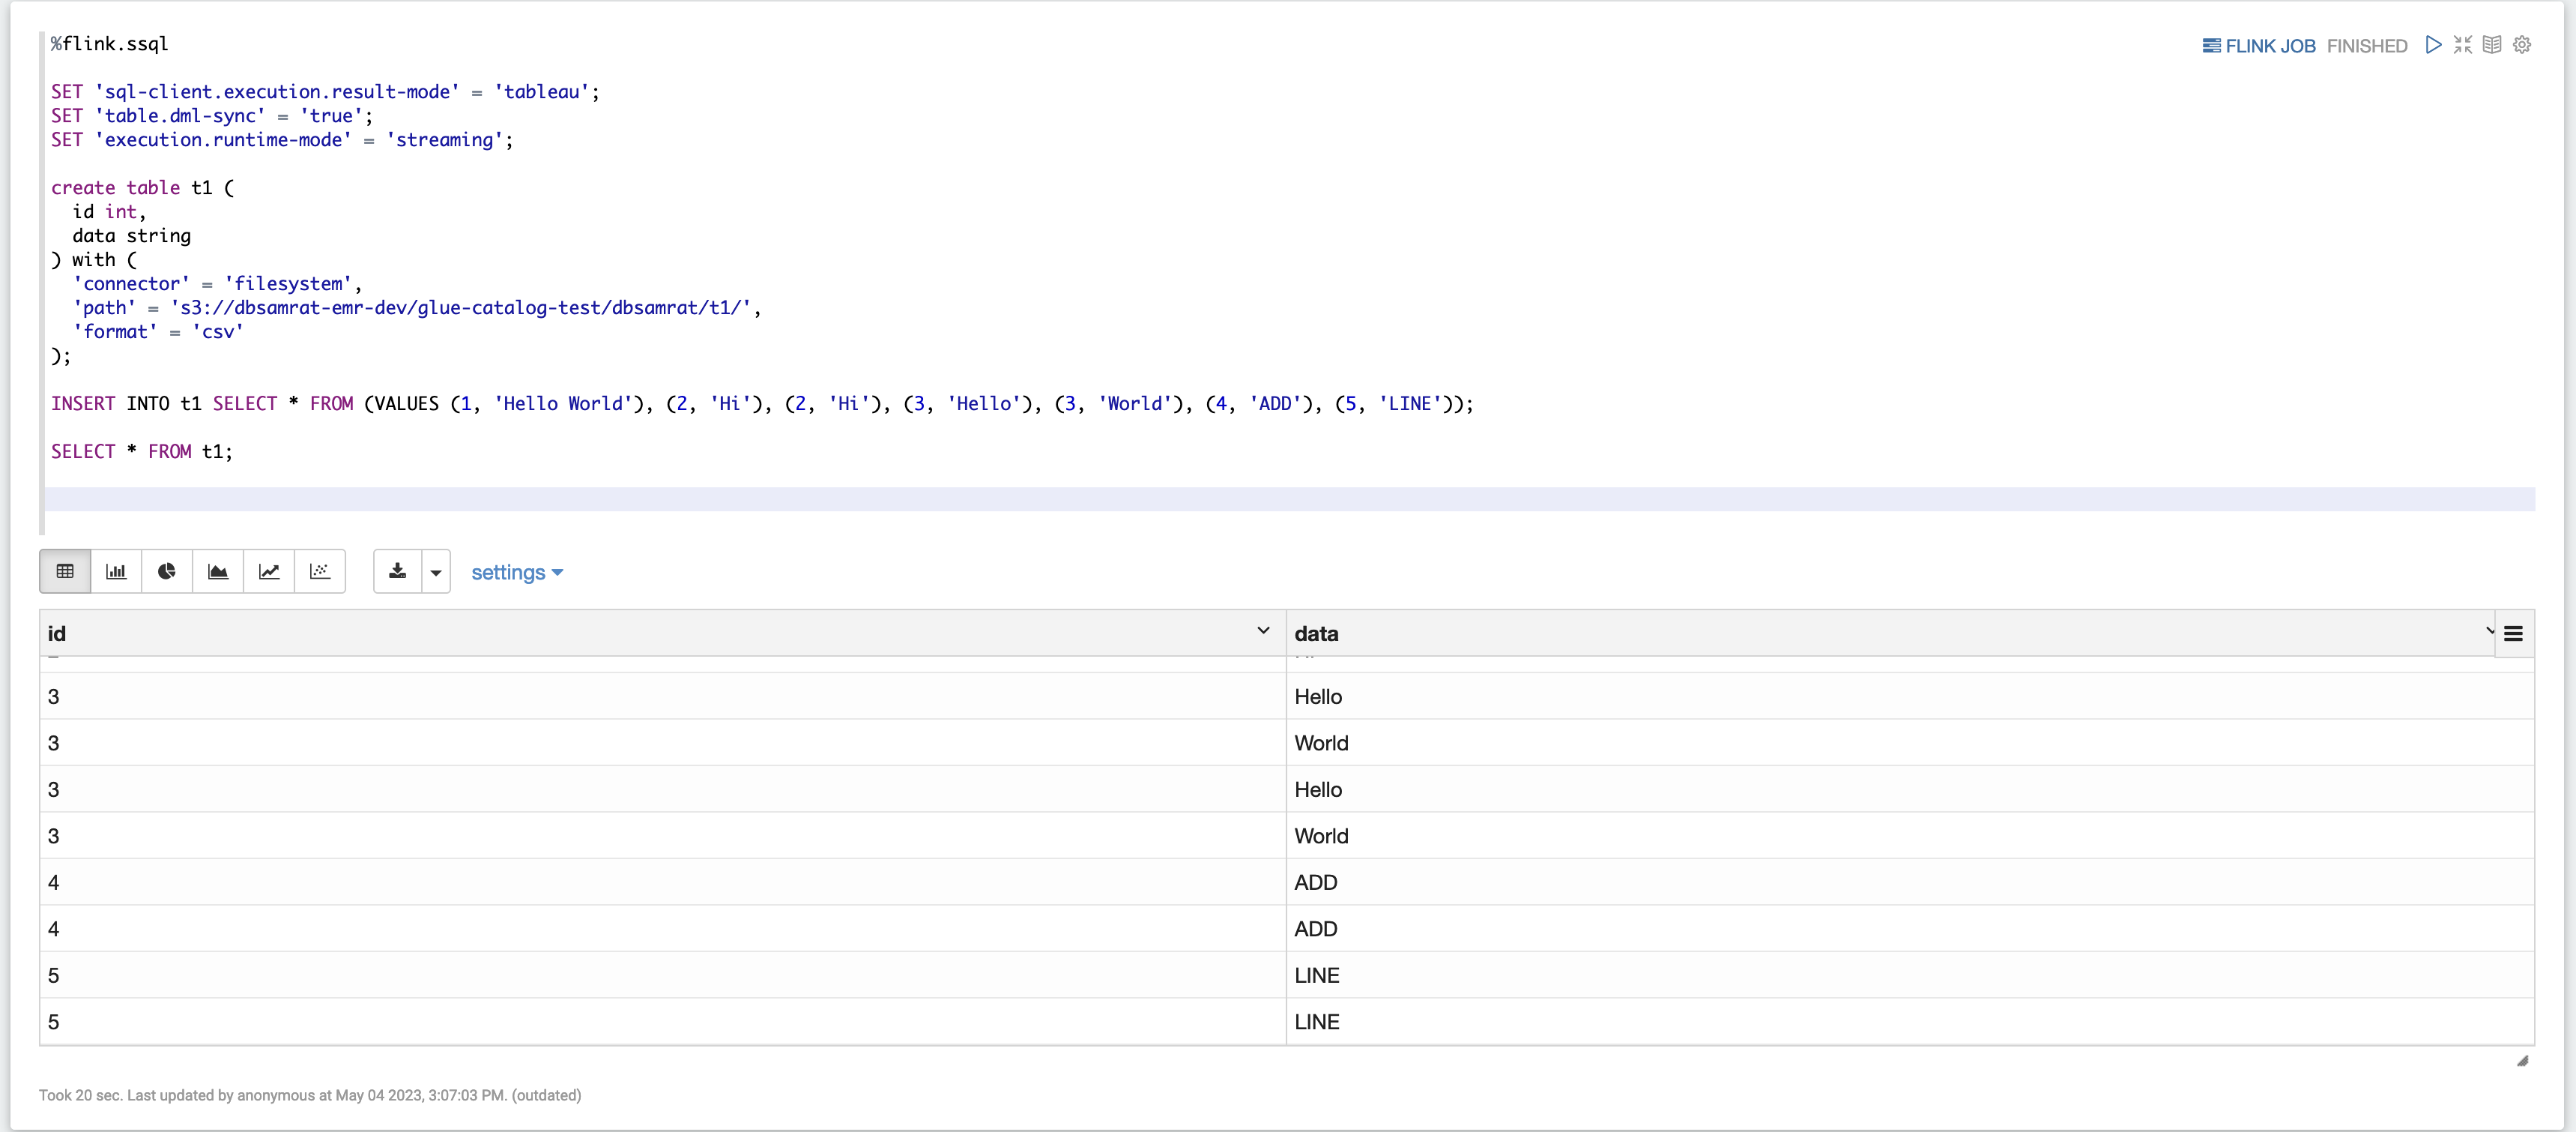This screenshot has width=2576, height=1132.
Task: Toggle the editor book icon
Action: pyautogui.click(x=2492, y=45)
